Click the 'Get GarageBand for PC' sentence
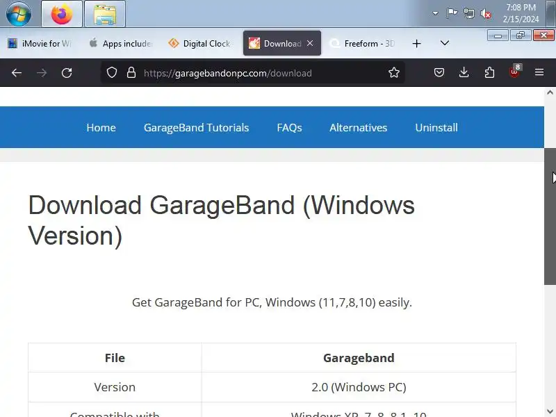The height and width of the screenshot is (417, 556). coord(272,302)
